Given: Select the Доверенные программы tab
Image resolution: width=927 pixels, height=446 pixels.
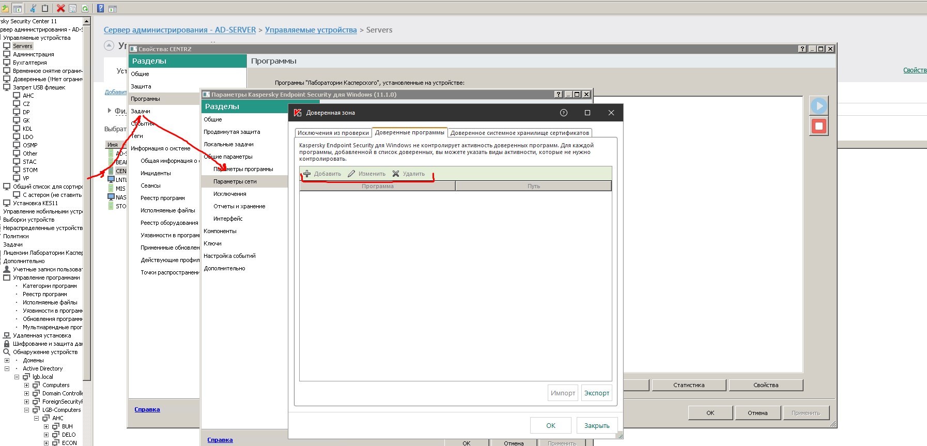Looking at the screenshot, I should point(410,132).
